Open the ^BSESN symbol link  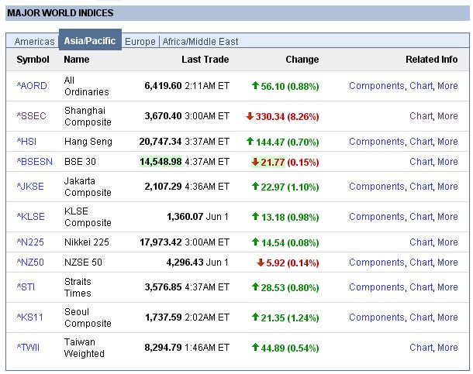(34, 162)
